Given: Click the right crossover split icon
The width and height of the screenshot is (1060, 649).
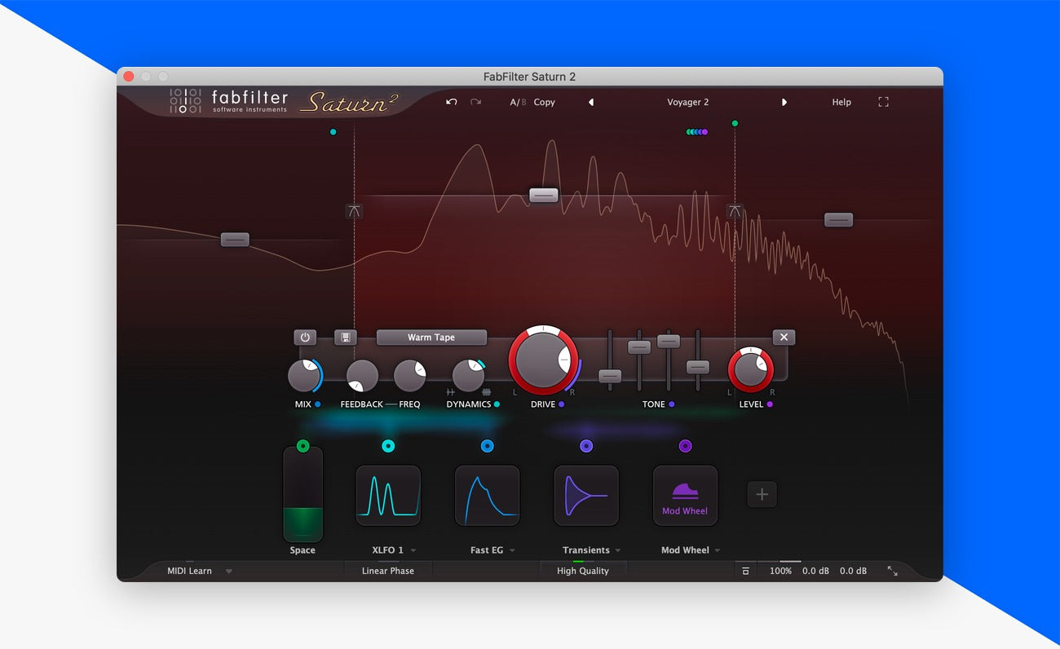Looking at the screenshot, I should coord(735,211).
